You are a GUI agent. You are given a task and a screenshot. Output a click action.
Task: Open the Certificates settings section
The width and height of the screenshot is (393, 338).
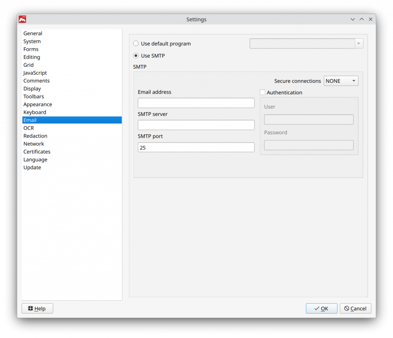click(x=37, y=152)
